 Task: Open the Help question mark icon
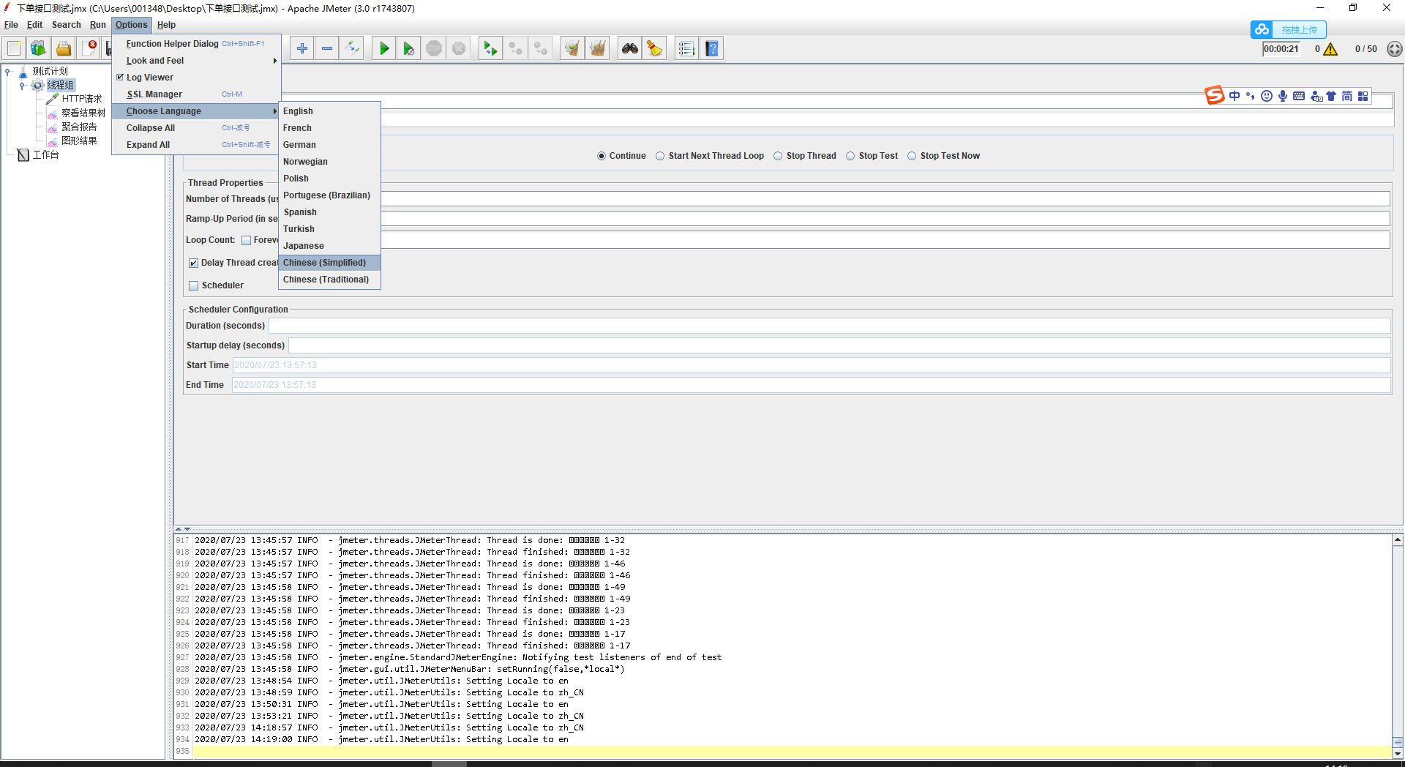coord(712,48)
